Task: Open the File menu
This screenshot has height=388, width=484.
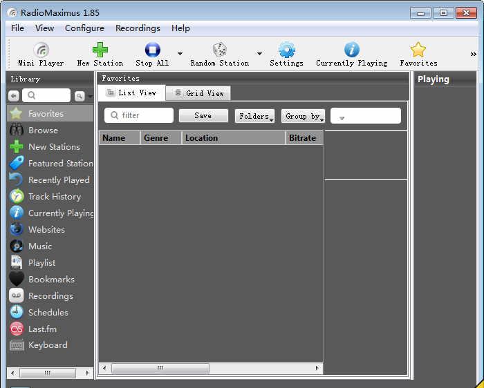Action: click(x=17, y=28)
